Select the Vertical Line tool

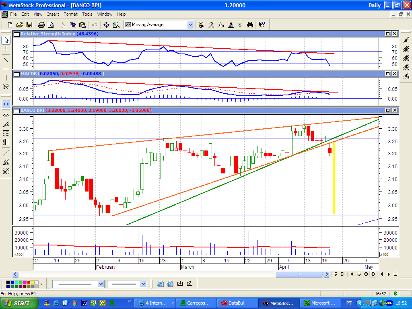6,78
